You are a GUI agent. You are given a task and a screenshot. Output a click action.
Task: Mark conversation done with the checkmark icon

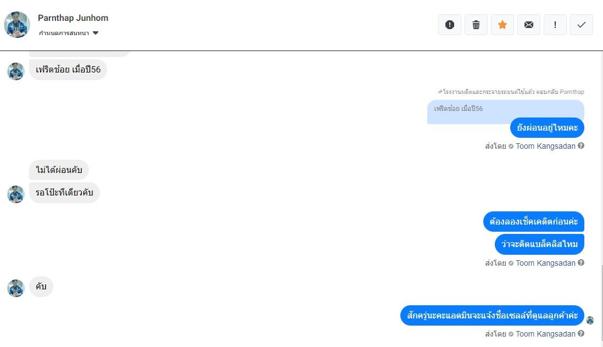582,25
